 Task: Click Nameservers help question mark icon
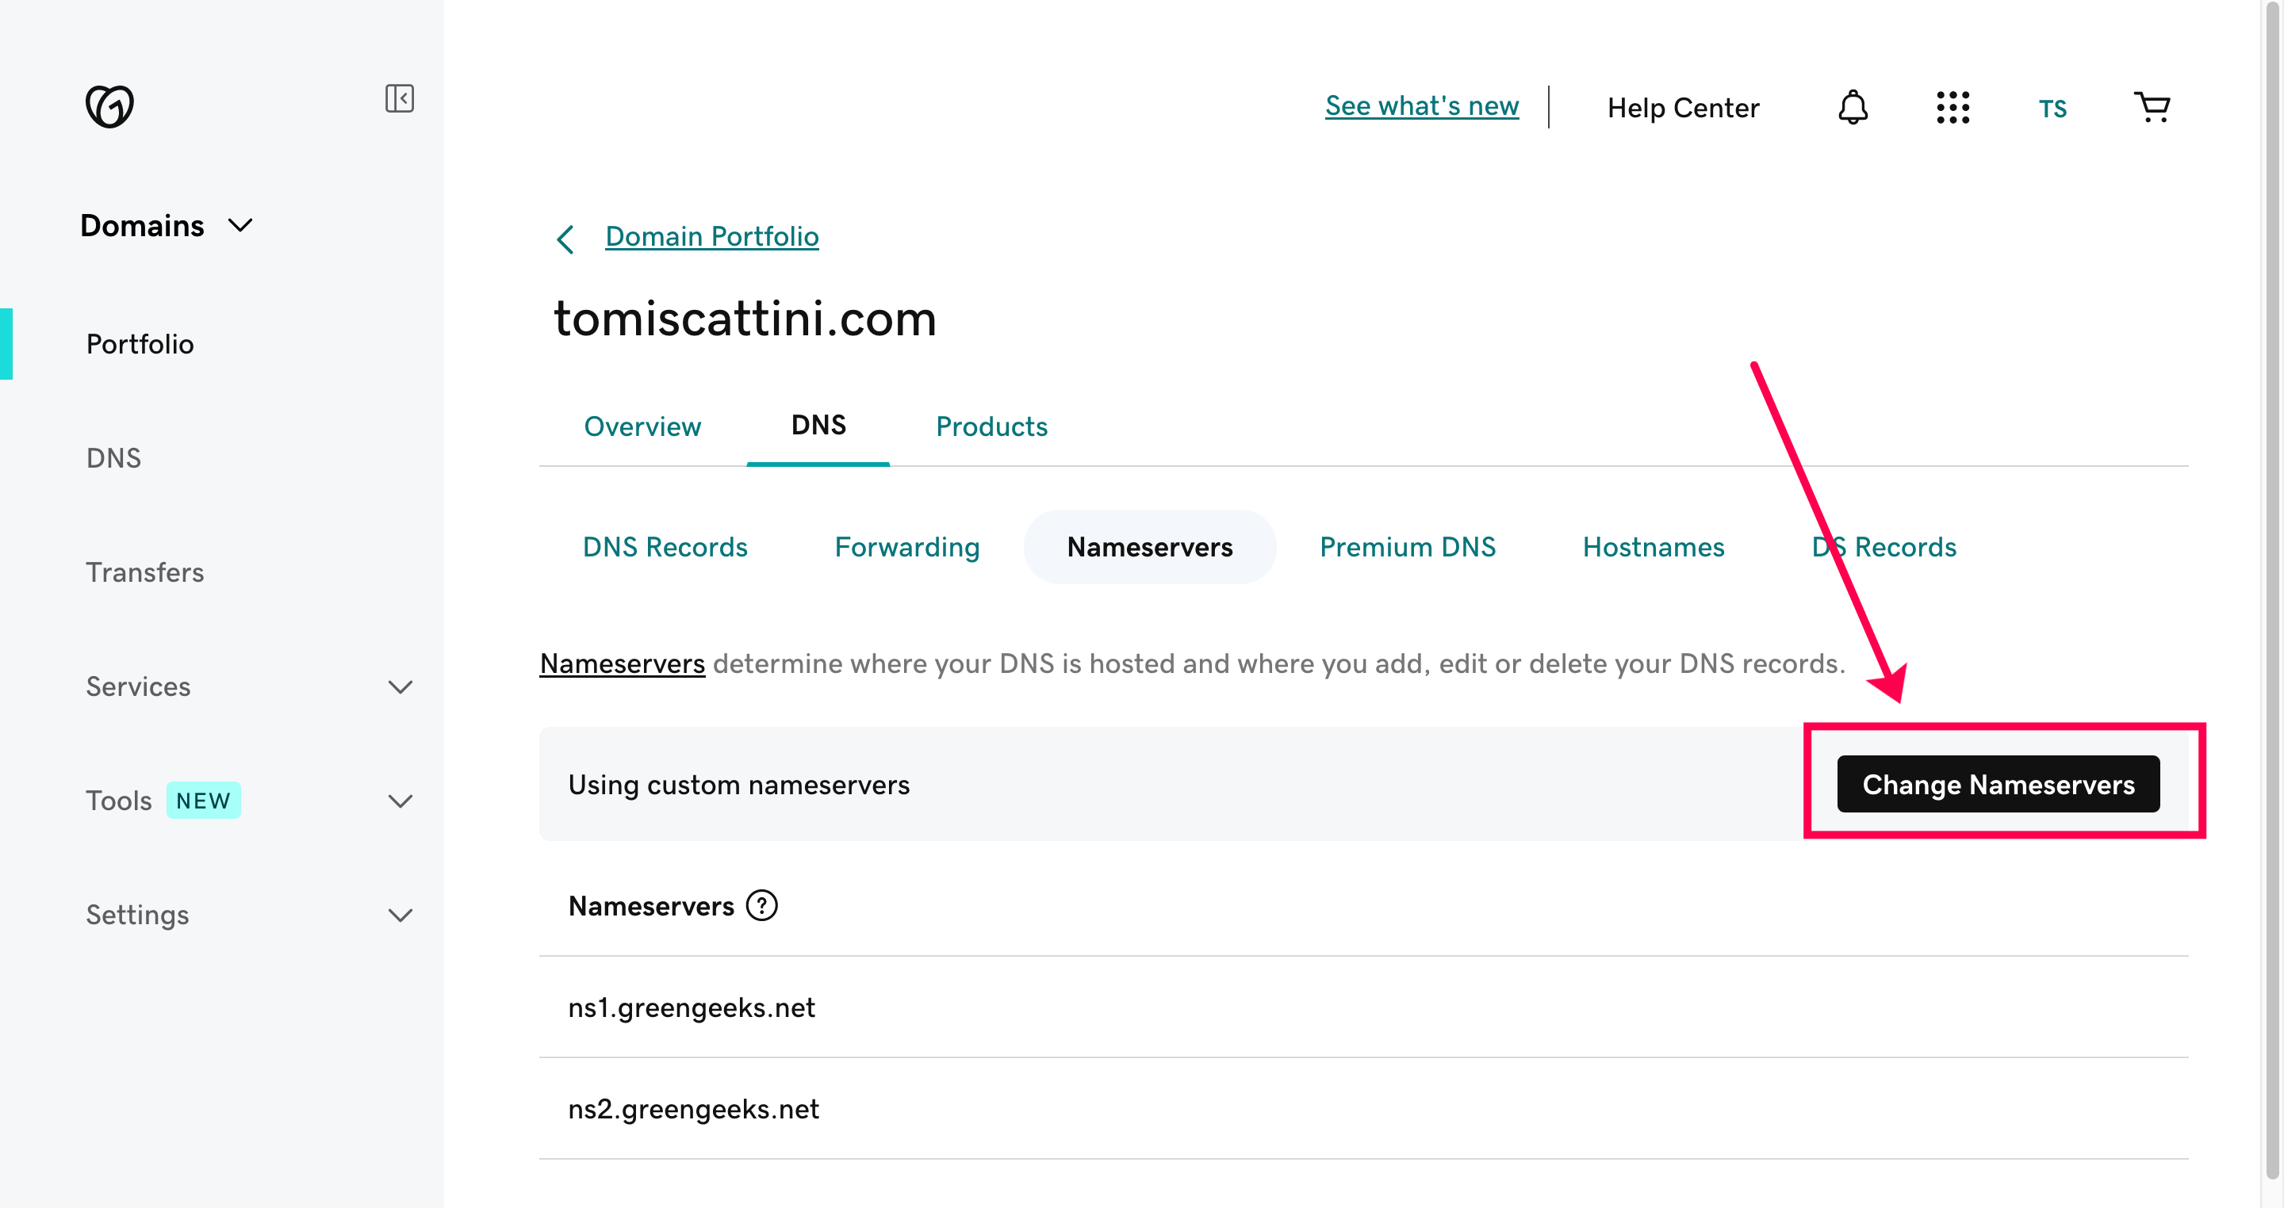761,906
